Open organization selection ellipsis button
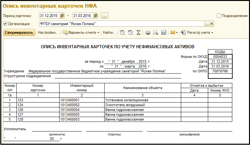 click(207, 24)
